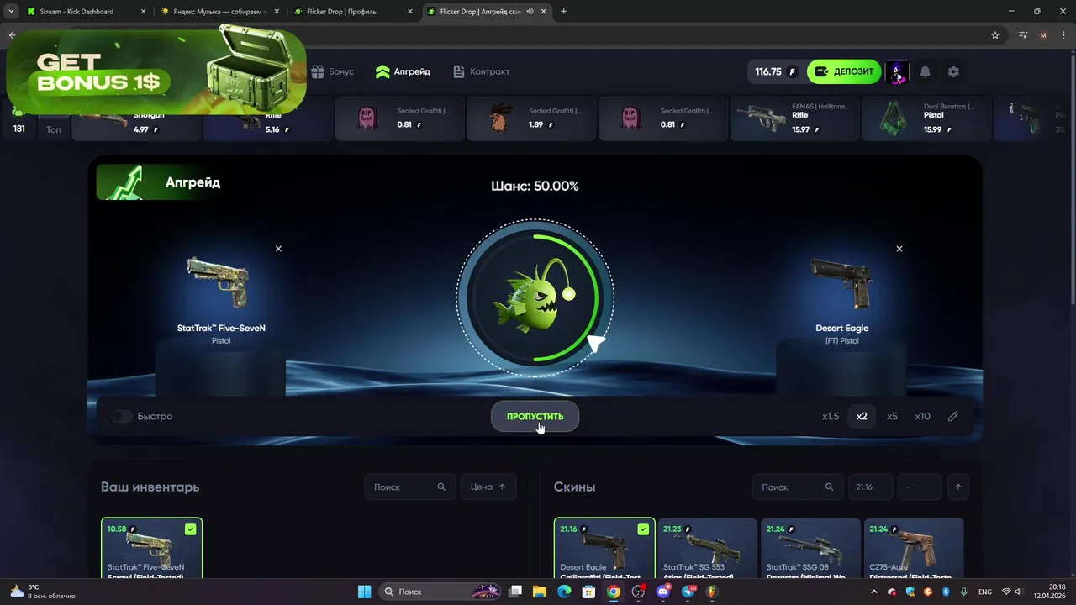Uncheck StatTrak Five-SeveN inventory card checkbox

(x=190, y=529)
